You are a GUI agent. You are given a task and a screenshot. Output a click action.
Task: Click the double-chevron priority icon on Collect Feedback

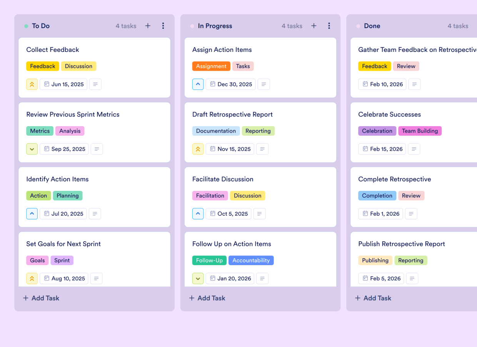32,84
